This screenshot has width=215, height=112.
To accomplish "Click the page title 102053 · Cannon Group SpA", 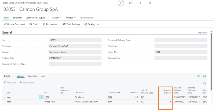I will pos(30,9).
